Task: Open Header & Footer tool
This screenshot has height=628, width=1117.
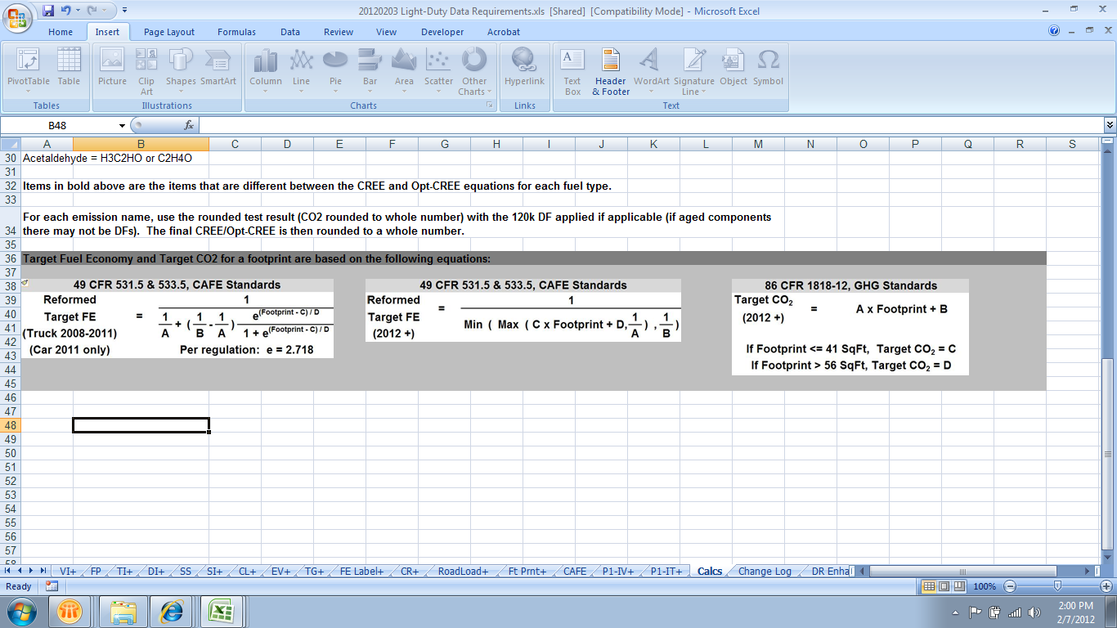Action: click(x=611, y=68)
